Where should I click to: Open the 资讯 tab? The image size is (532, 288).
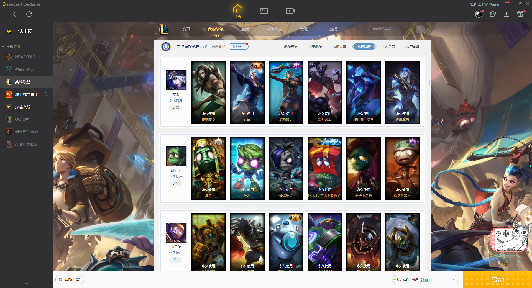pos(186,29)
